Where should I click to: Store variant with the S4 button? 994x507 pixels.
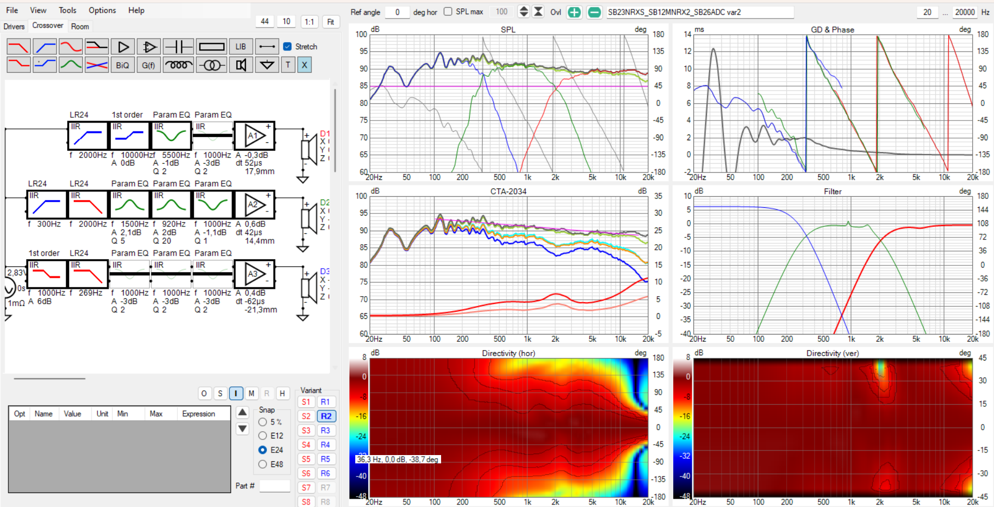tap(306, 445)
